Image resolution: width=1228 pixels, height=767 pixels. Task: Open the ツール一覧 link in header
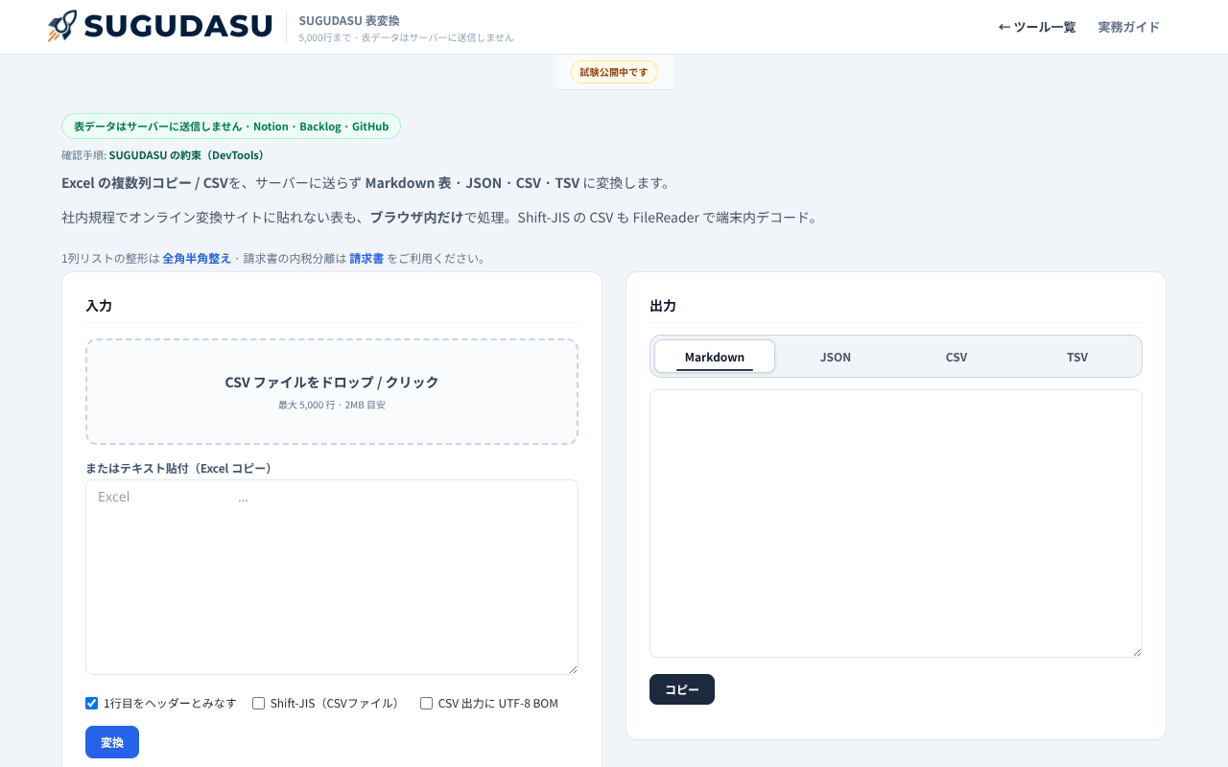tap(1037, 27)
